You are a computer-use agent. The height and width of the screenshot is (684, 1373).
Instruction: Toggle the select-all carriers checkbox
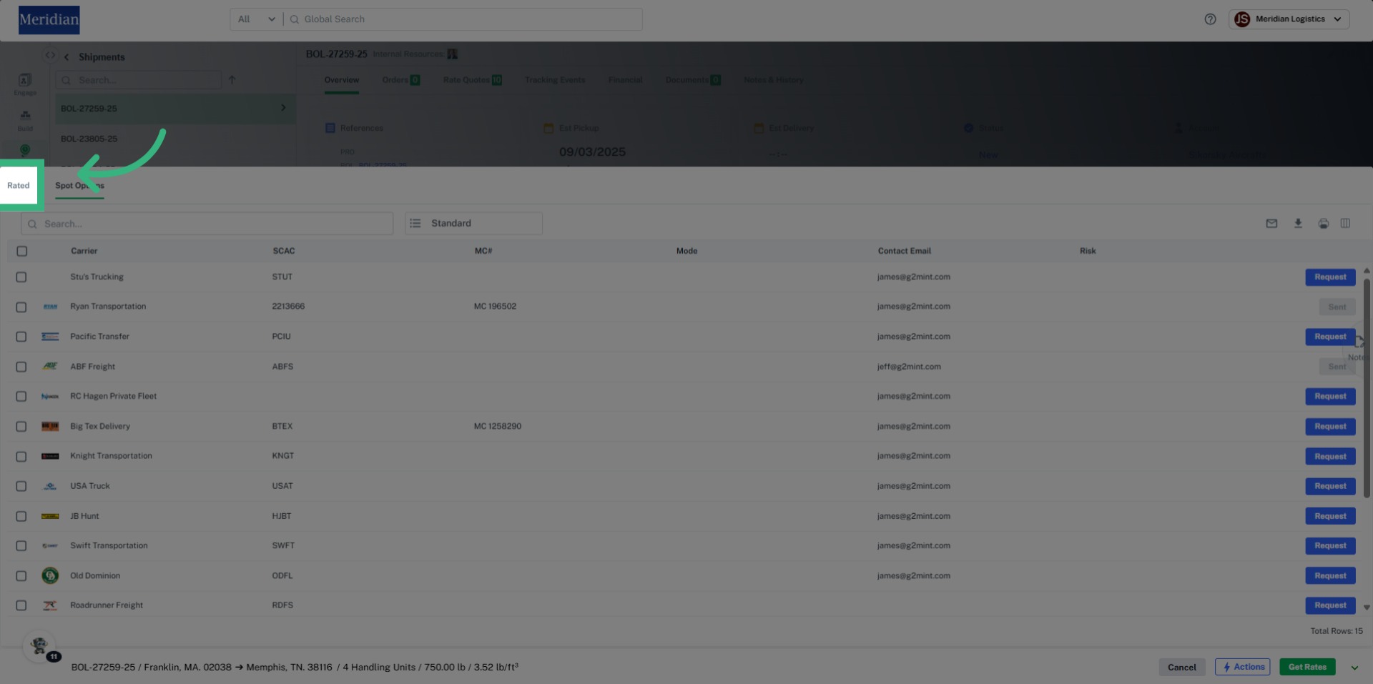click(x=22, y=252)
